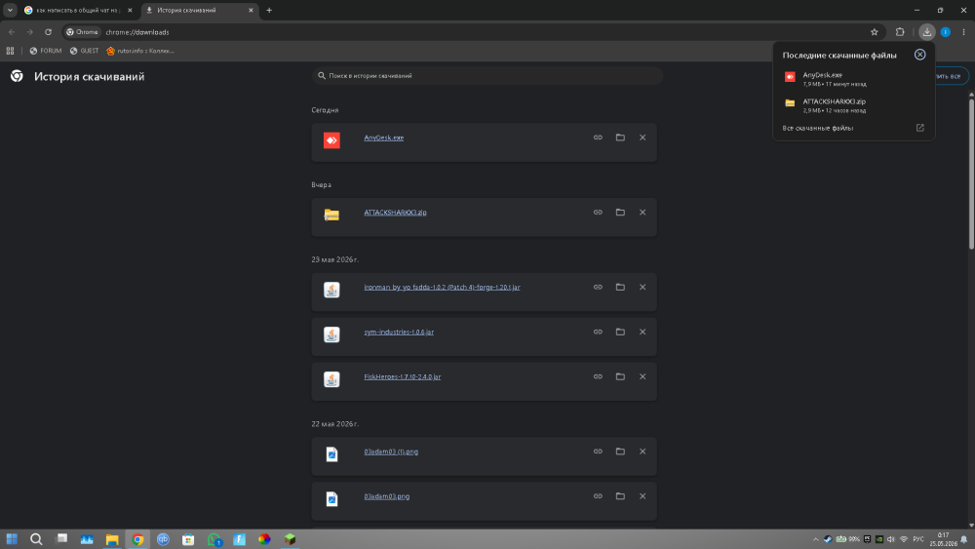Screen dimensions: 975x549
Task: Copy download link for ATTACKSHARKX3.zip row
Action: click(598, 212)
